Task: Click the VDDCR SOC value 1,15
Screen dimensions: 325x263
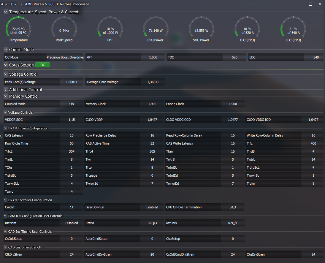Action: click(x=72, y=120)
